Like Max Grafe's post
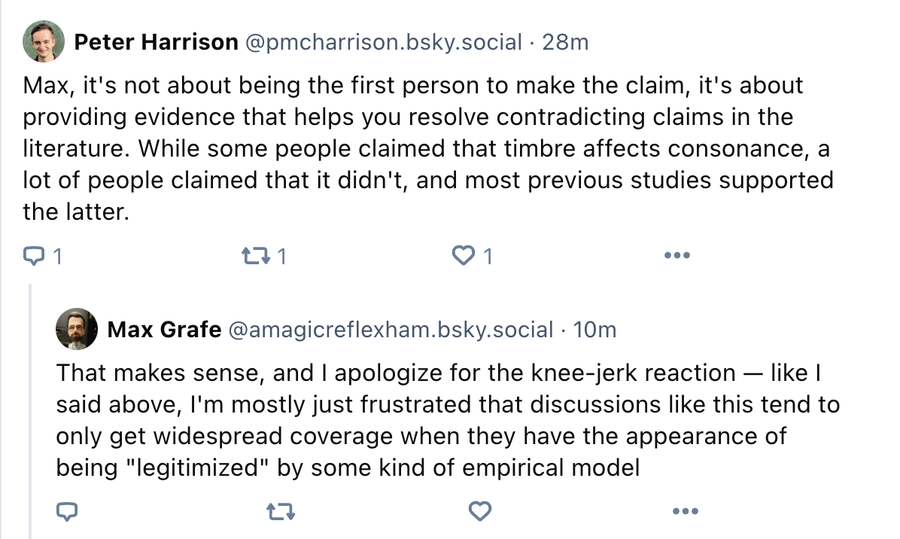The image size is (900, 539). tap(480, 511)
